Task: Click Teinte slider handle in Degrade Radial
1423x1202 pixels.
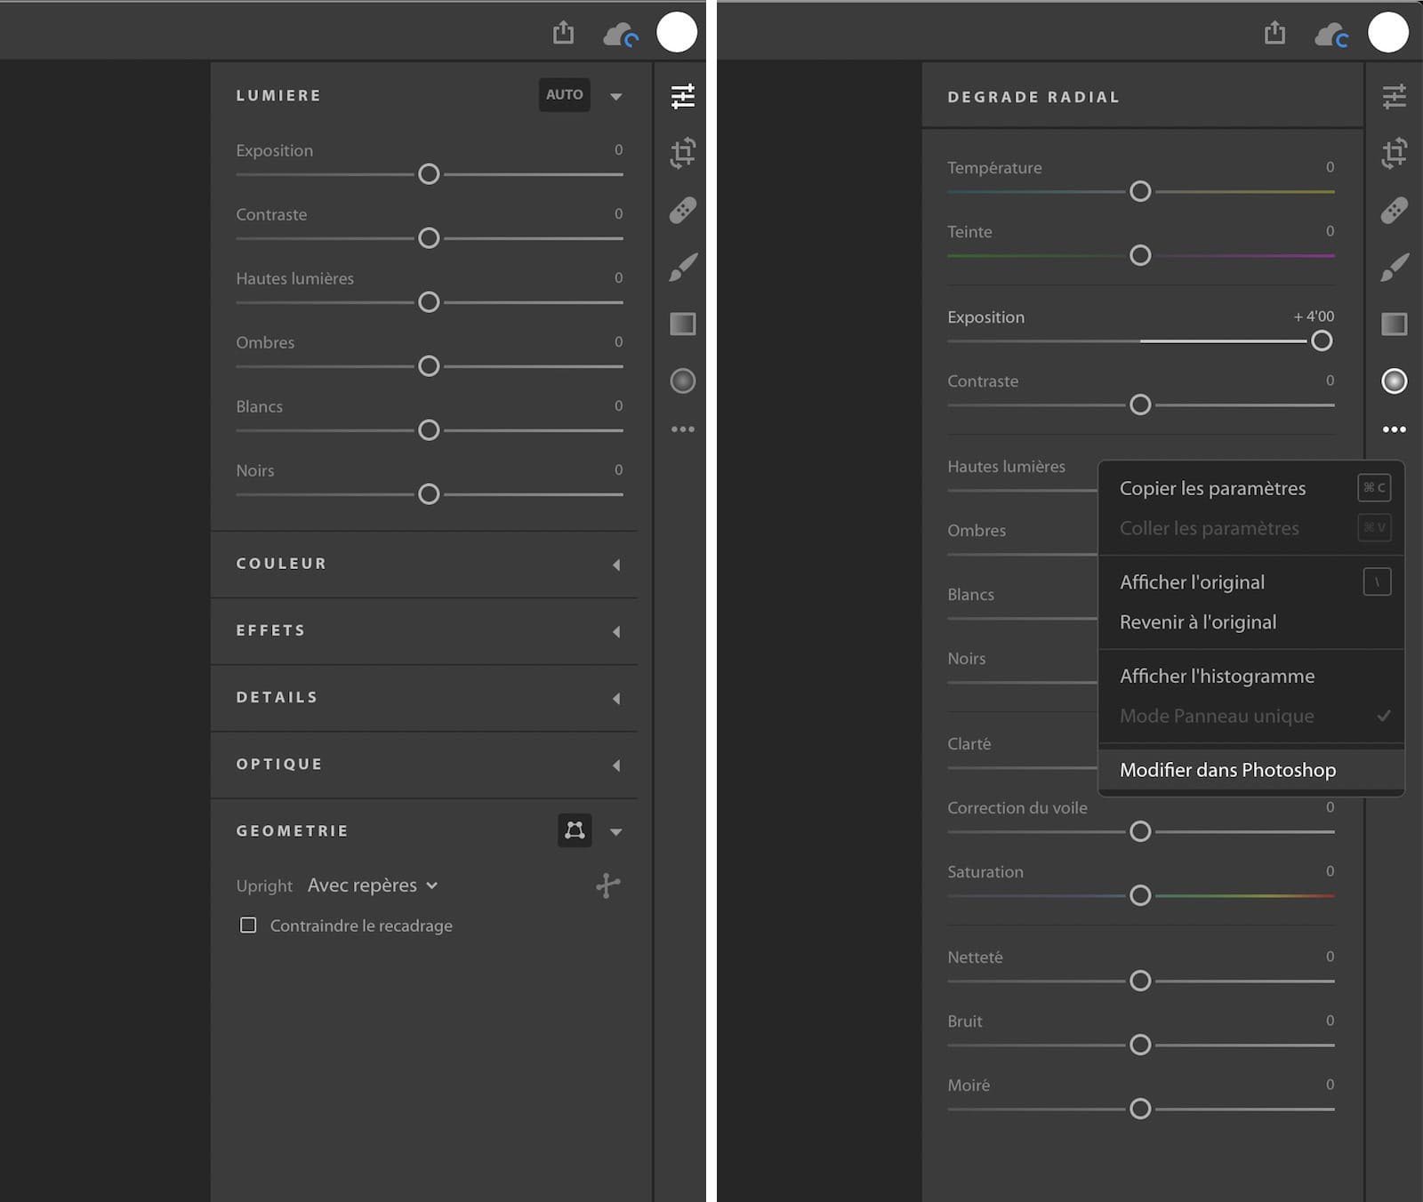Action: click(1140, 255)
